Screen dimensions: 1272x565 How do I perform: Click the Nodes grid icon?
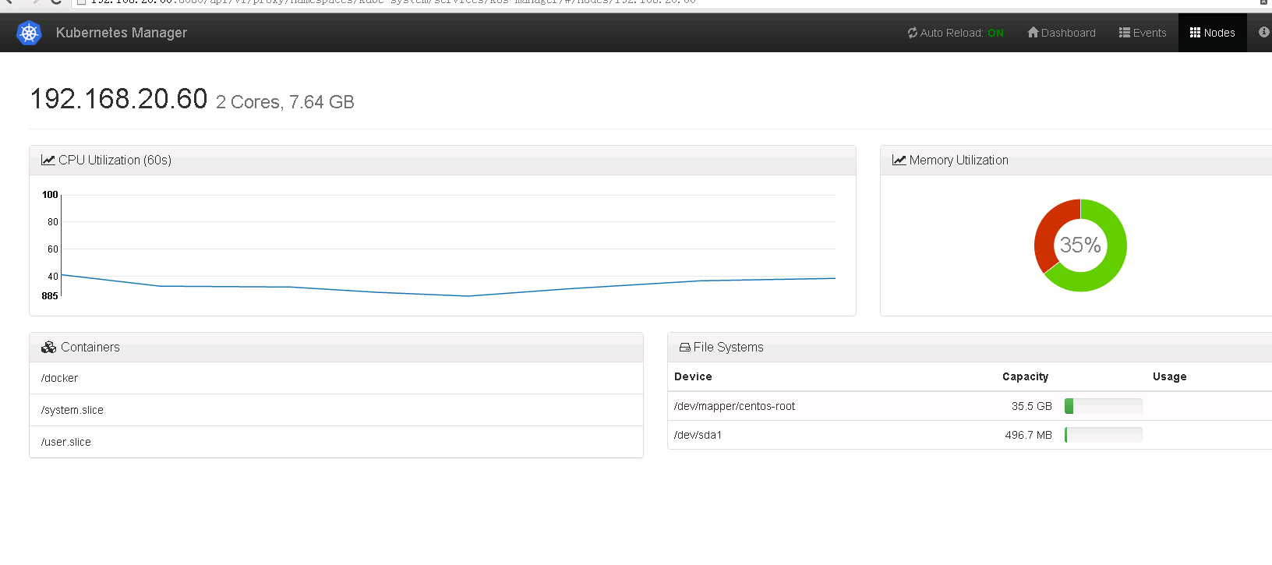pos(1195,33)
